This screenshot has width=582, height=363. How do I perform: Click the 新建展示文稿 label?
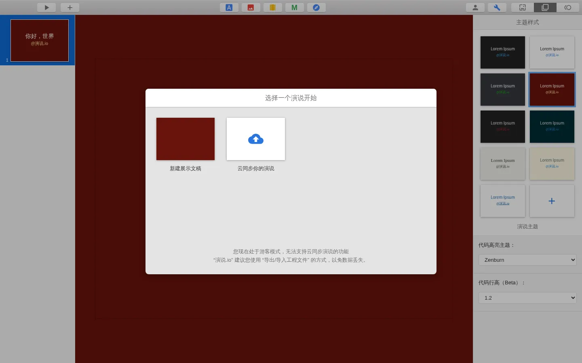click(186, 169)
